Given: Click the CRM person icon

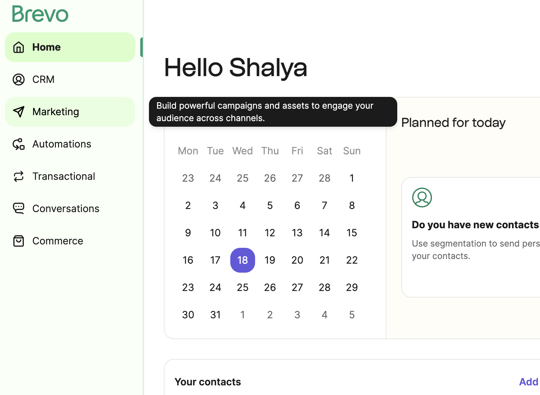Looking at the screenshot, I should click(19, 79).
